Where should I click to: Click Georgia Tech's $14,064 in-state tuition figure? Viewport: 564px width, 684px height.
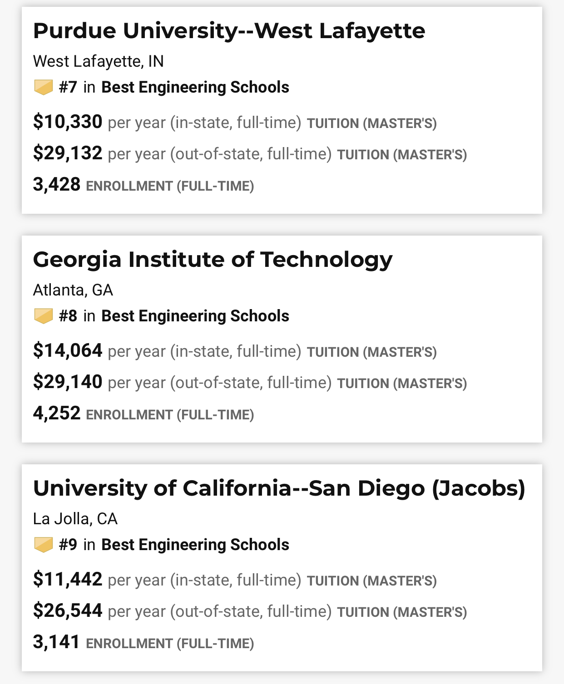click(68, 351)
